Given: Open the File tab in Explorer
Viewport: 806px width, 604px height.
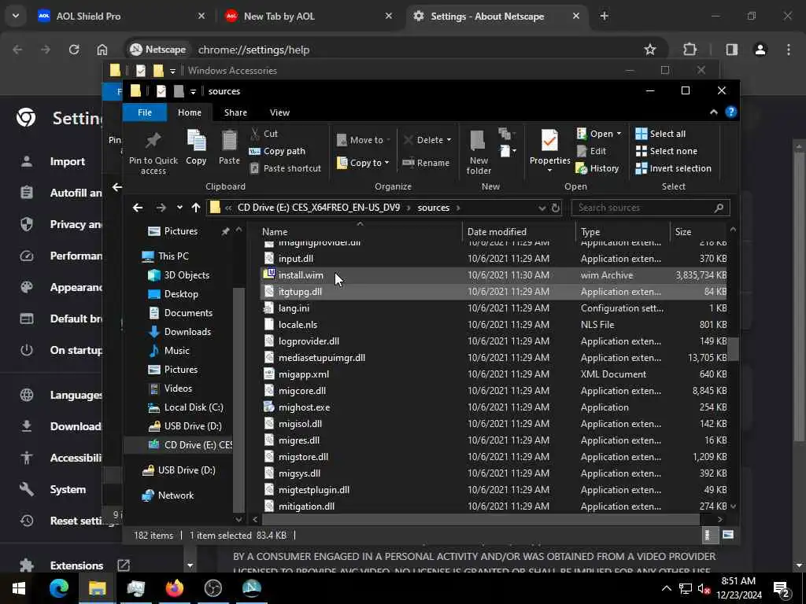Looking at the screenshot, I should click(145, 112).
